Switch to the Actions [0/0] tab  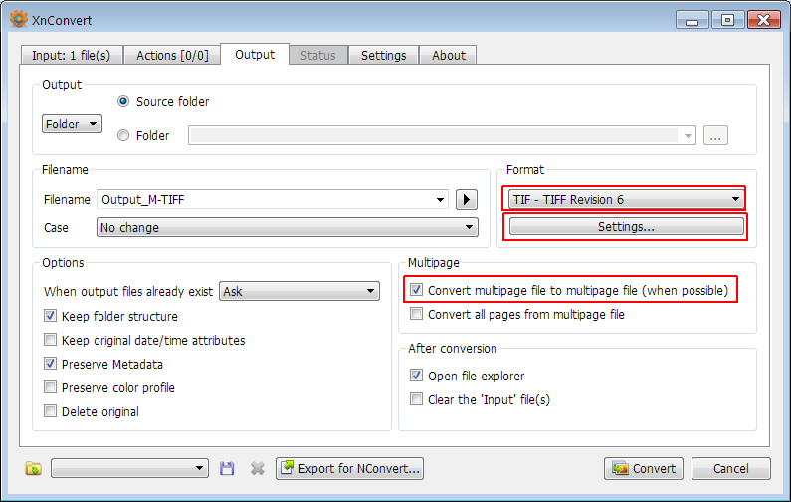point(172,55)
